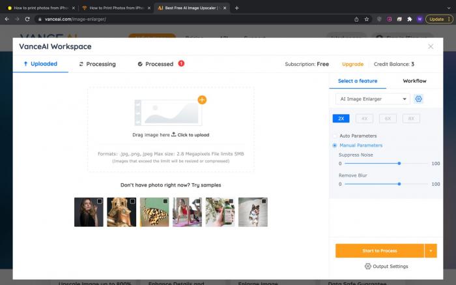Close the second How to Print Photos tab

149,8
